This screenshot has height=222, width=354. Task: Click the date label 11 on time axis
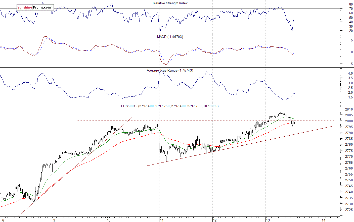point(162,220)
